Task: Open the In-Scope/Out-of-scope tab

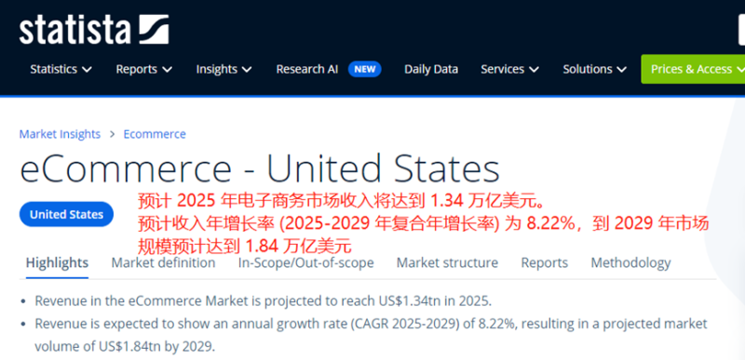Action: [x=306, y=262]
